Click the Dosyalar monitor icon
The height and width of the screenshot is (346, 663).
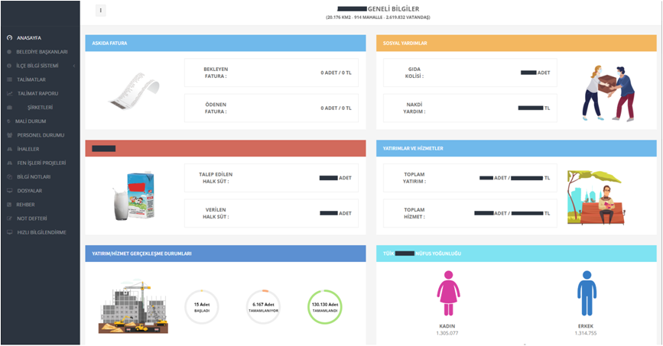pos(9,191)
